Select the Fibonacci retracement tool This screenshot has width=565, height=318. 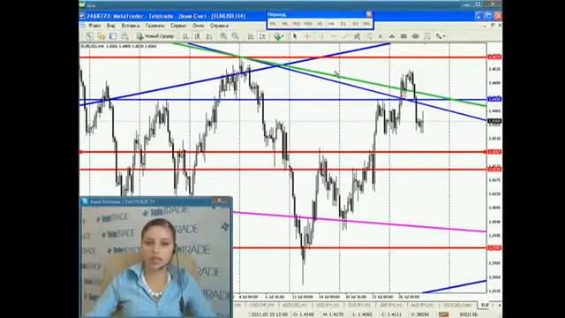tap(369, 36)
